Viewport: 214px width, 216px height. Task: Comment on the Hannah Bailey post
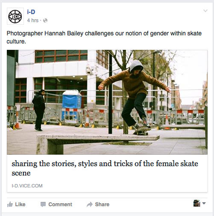(x=56, y=204)
